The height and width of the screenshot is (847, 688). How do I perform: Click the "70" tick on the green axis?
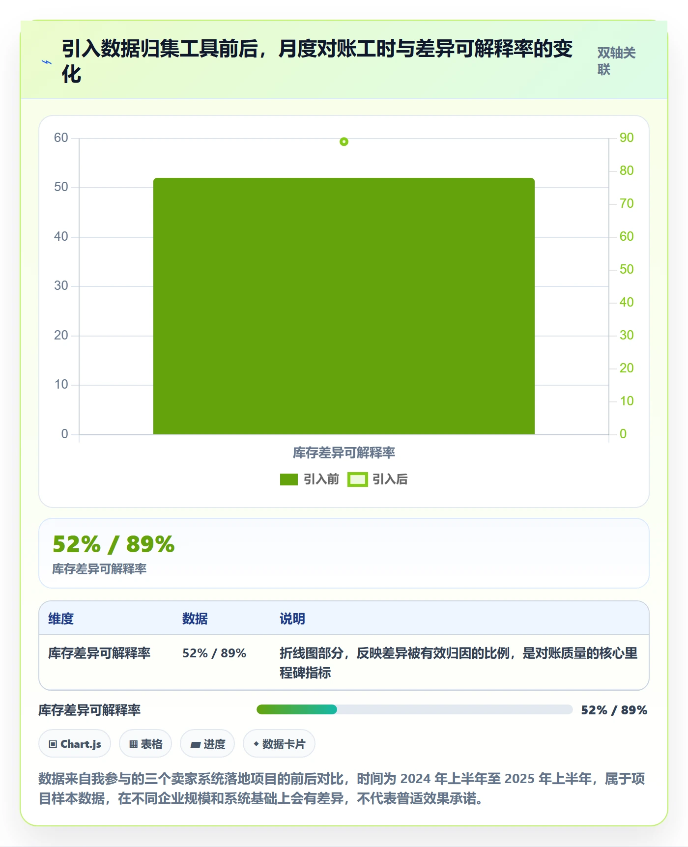coord(626,203)
